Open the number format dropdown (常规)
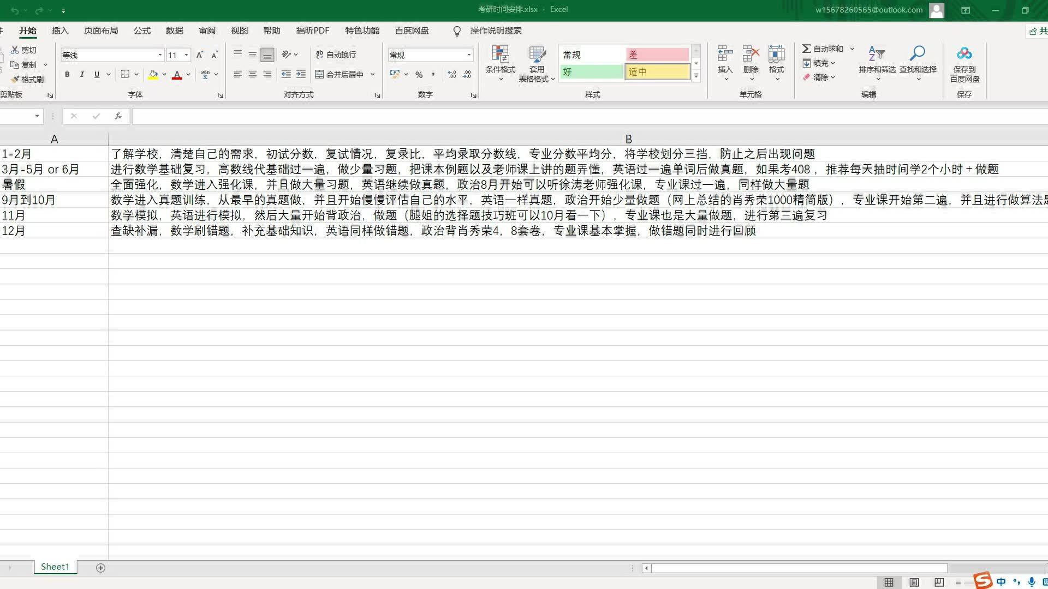This screenshot has height=589, width=1048. (x=468, y=55)
